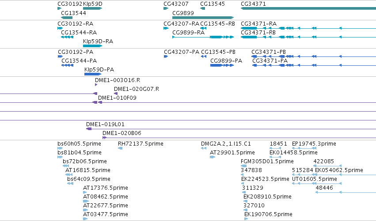Click the DME1-020G07.R feature arrow
This screenshot has height=221, width=376.
point(116,94)
